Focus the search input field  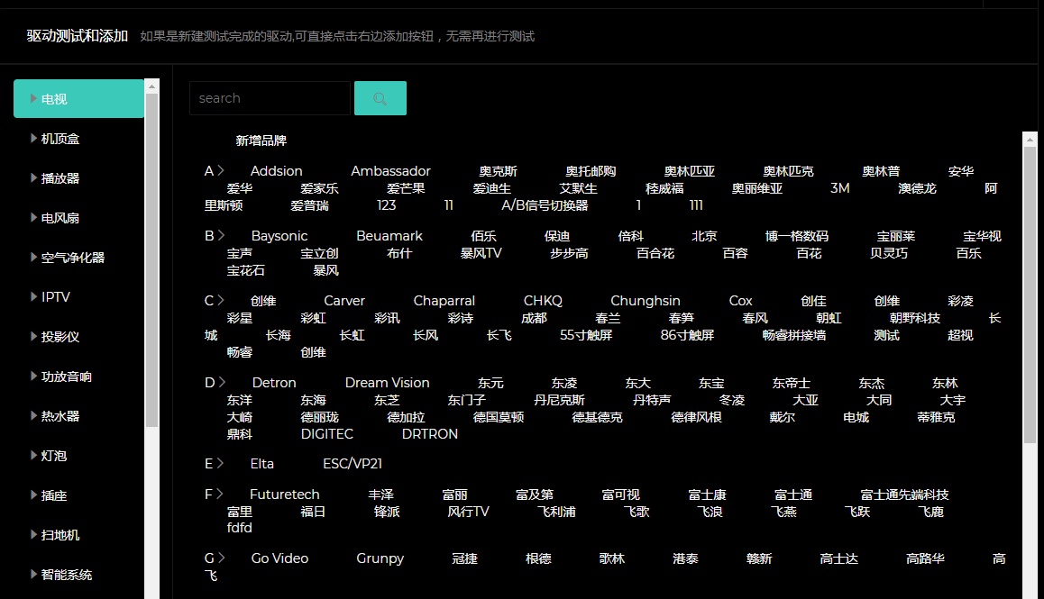point(270,98)
